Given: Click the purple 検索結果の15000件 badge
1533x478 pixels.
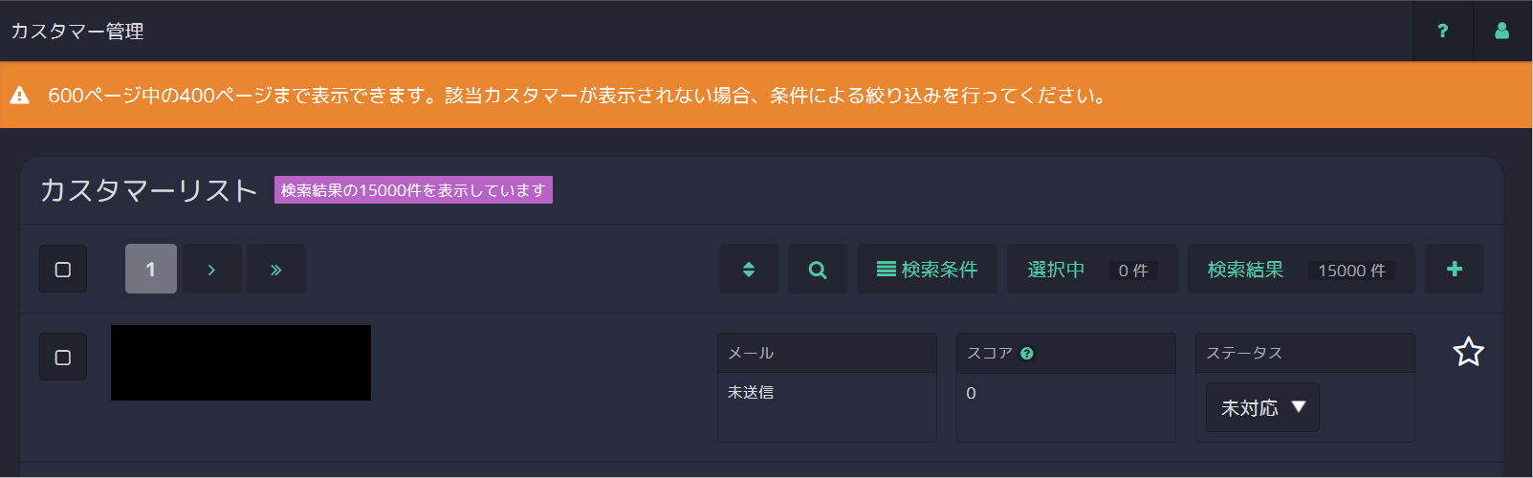Looking at the screenshot, I should [x=413, y=190].
